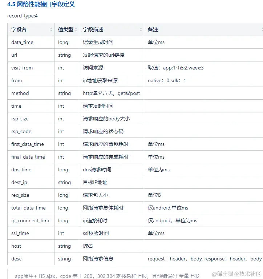The height and width of the screenshot is (279, 263).
Task: Click description ssl校验时间
Action: (x=96, y=233)
